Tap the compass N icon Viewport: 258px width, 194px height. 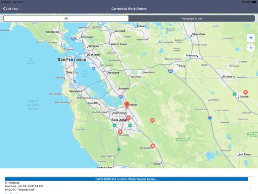(251, 48)
